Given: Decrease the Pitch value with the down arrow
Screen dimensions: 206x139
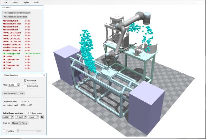Looking at the screenshot, I should (x=18, y=86).
